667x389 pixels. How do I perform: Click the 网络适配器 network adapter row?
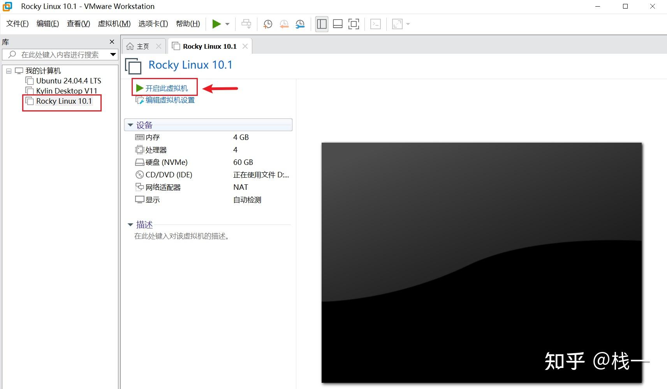coord(208,187)
